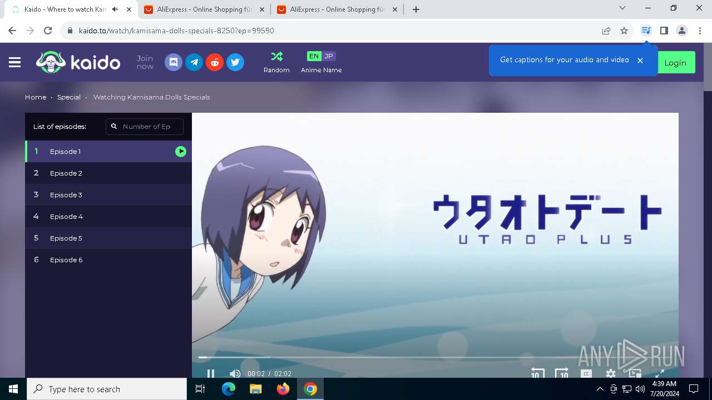
Task: Reload the current page
Action: click(x=48, y=31)
